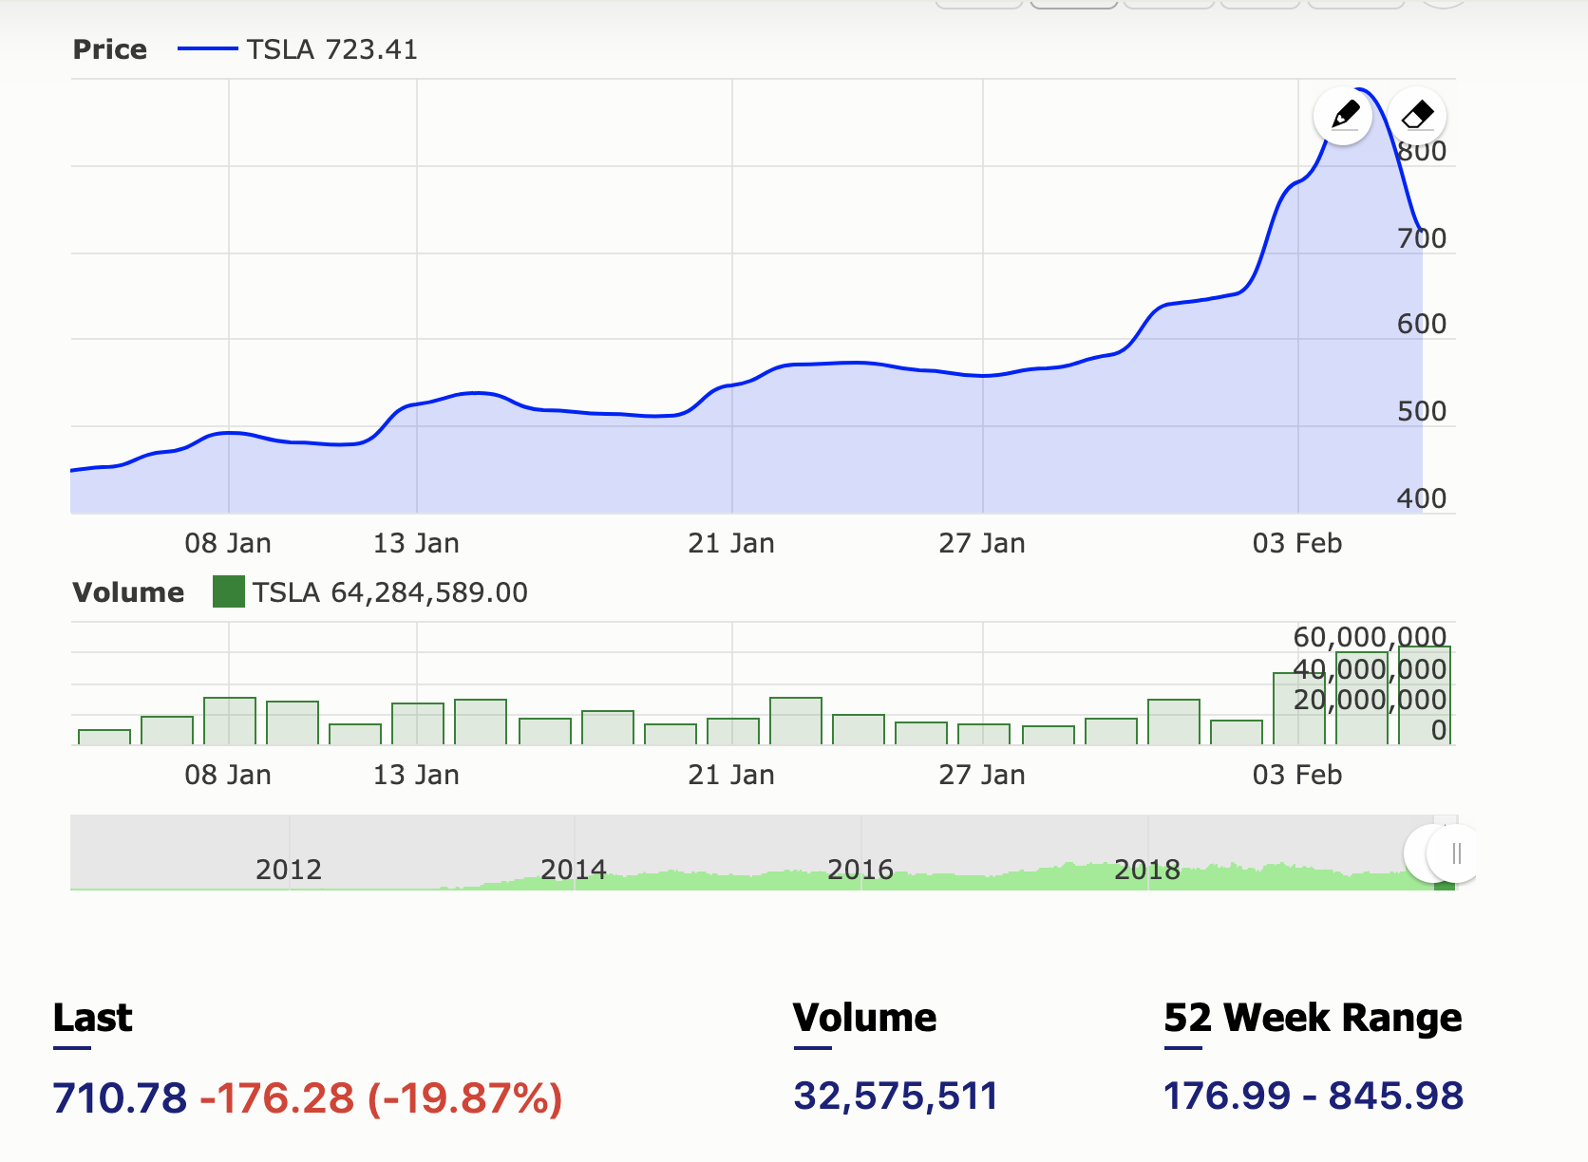Click 08 Jan under the price chart
Viewport: 1588px width, 1162px height.
pos(228,543)
